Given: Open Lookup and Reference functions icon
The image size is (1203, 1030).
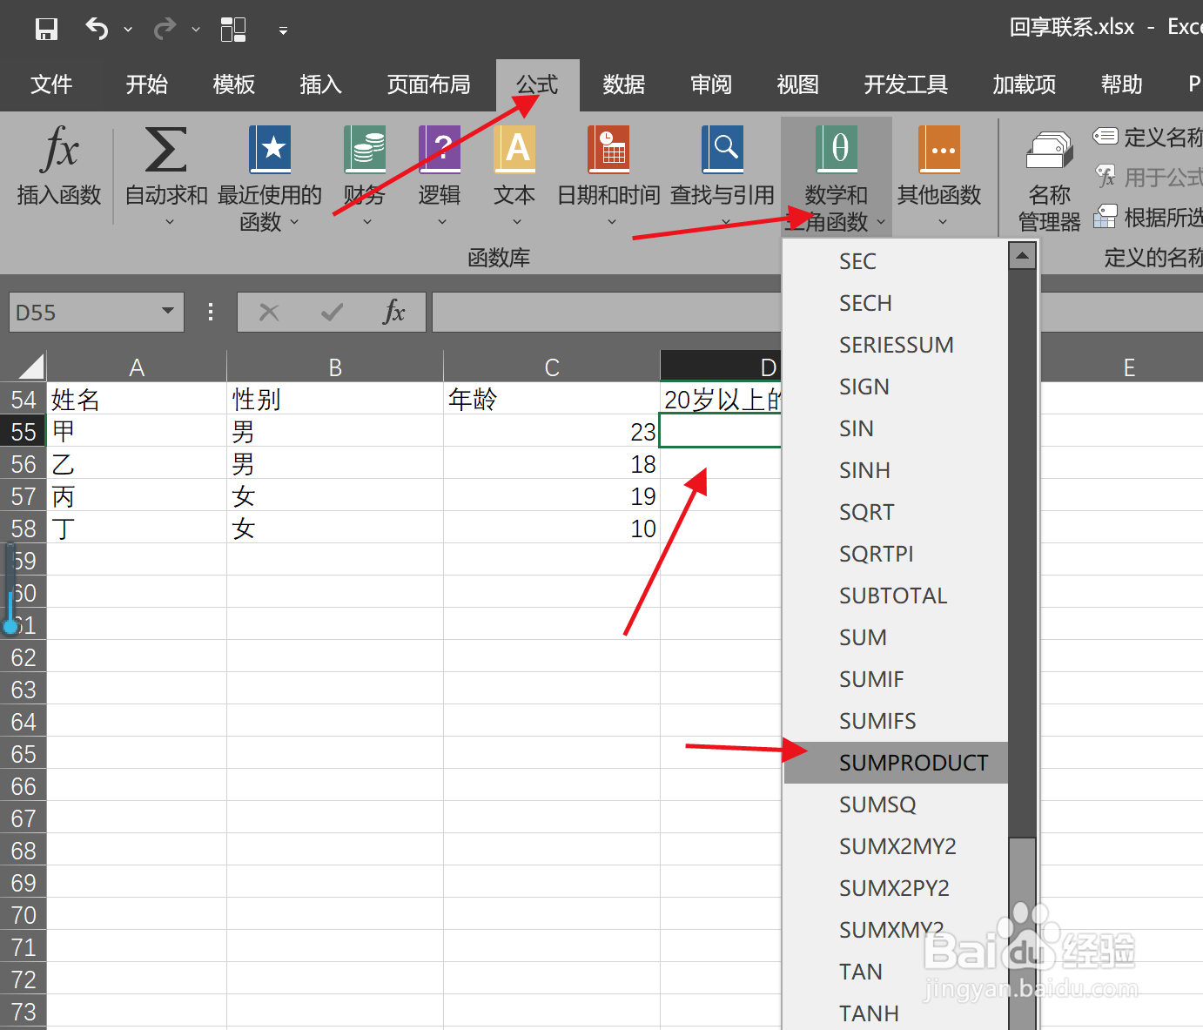Looking at the screenshot, I should point(722,149).
